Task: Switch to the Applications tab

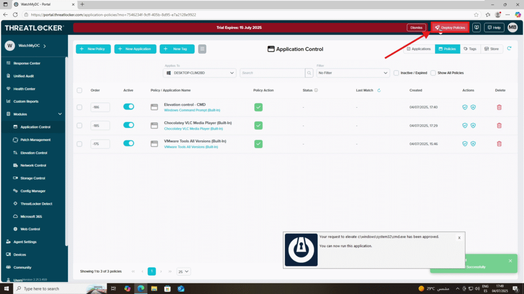Action: [x=419, y=49]
